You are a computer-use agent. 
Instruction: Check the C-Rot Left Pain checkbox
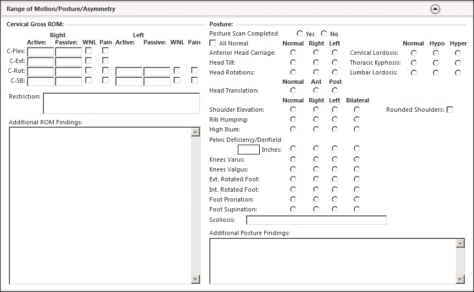tap(194, 70)
